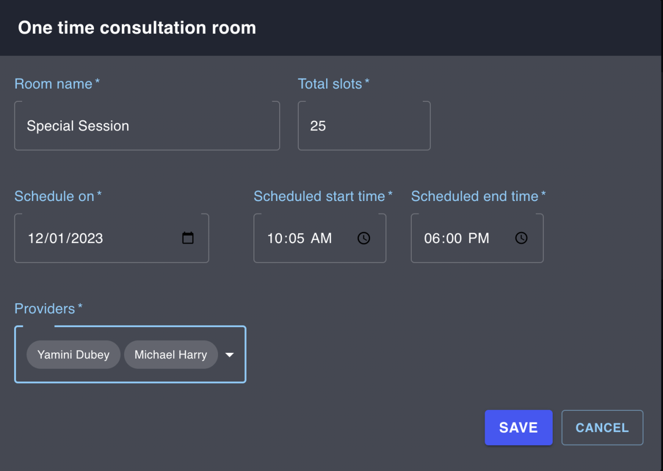Viewport: 663px width, 471px height.
Task: Click the Michael Harry provider chip
Action: tap(171, 354)
